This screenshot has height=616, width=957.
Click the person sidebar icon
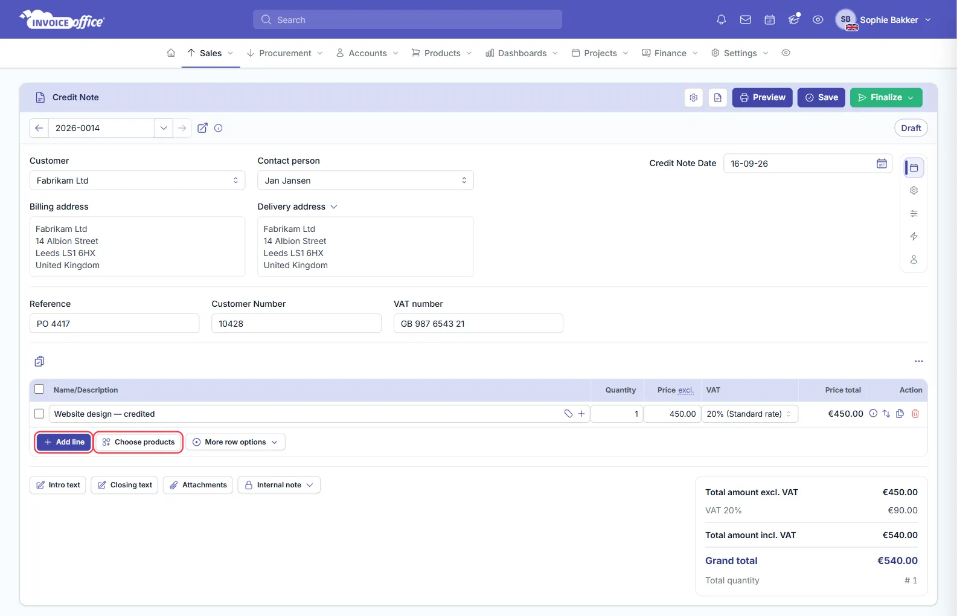pyautogui.click(x=914, y=260)
